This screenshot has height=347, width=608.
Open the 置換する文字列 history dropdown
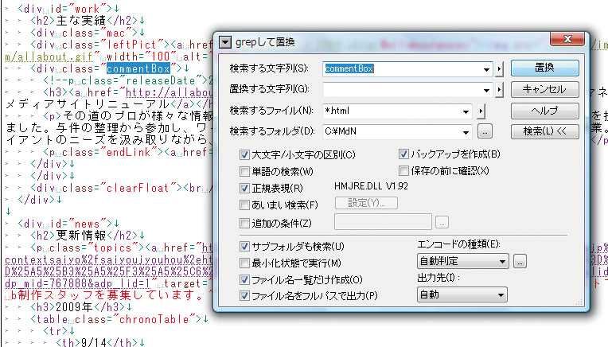486,91
